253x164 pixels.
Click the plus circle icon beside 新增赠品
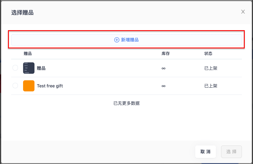click(x=117, y=40)
